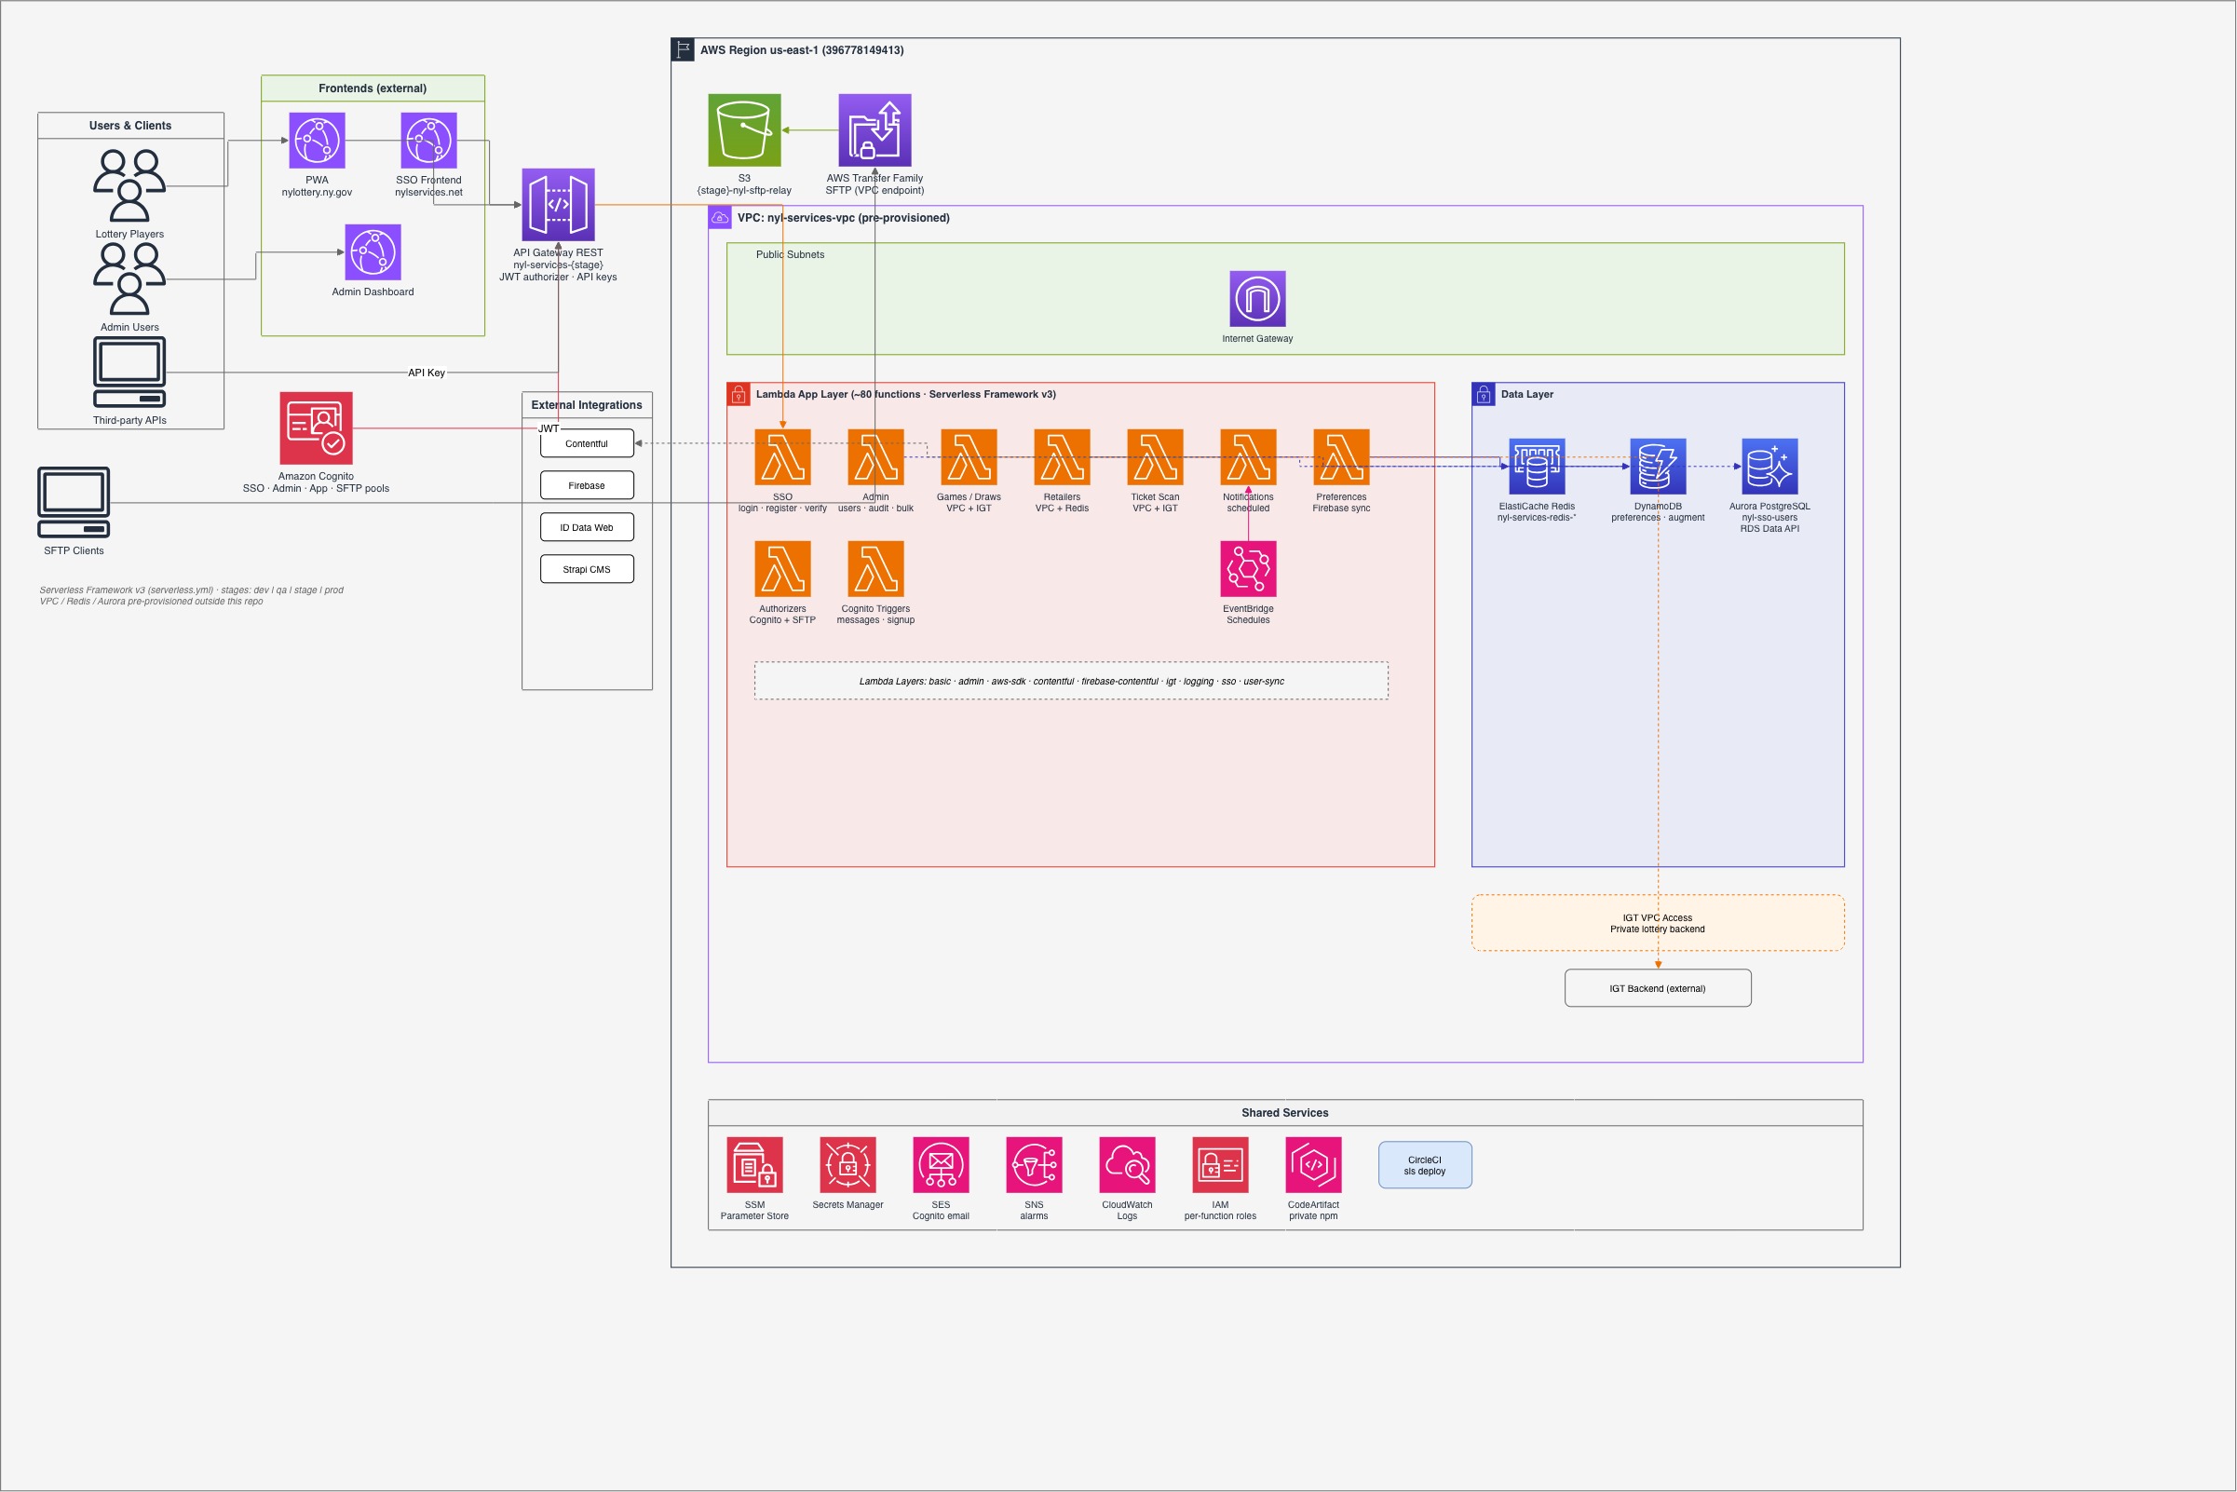The width and height of the screenshot is (2237, 1492).
Task: Click the SFTP Clients computer icon
Action: click(x=74, y=502)
